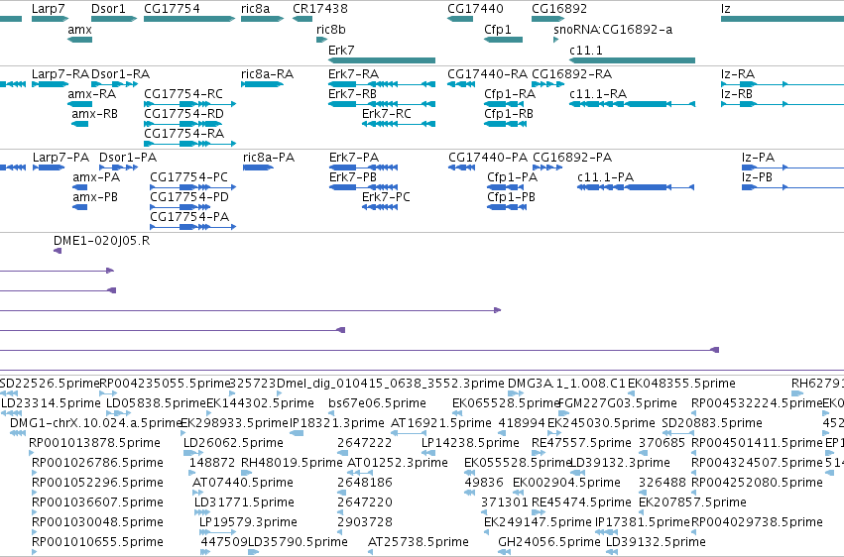844x557 pixels.
Task: Click the bs67e06.5prime EST label
Action: (x=377, y=402)
